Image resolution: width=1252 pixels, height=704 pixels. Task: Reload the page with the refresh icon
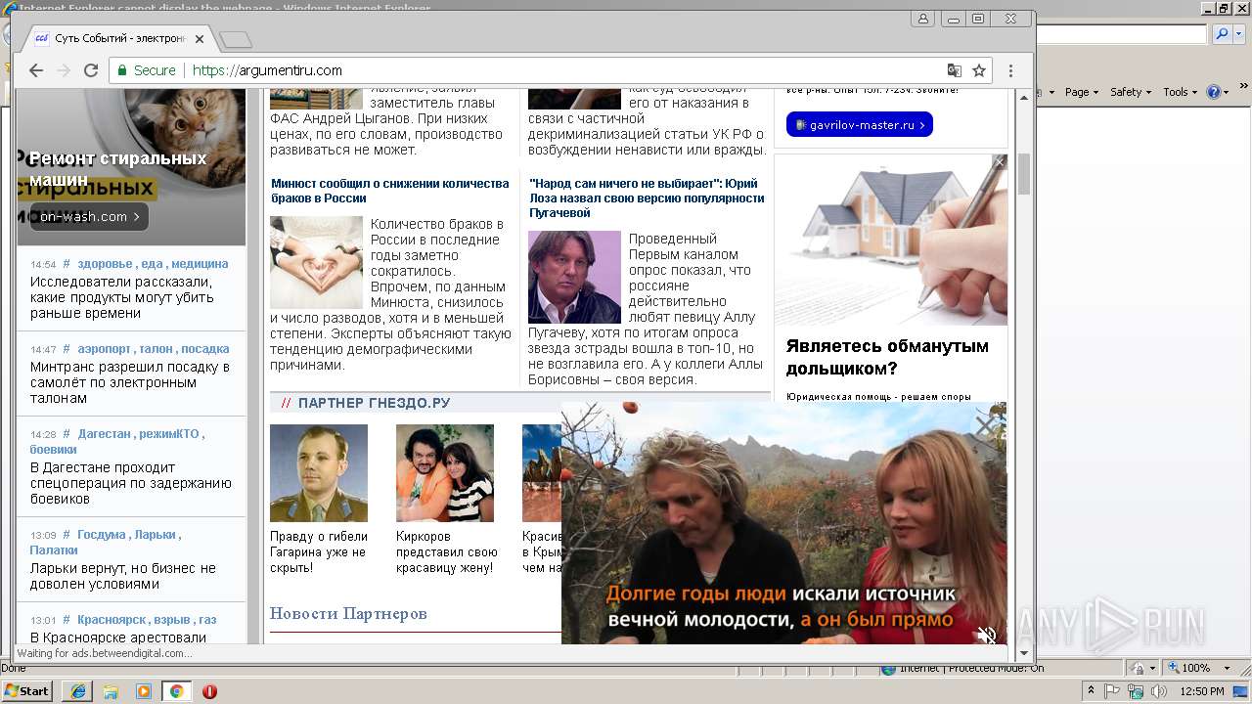91,70
